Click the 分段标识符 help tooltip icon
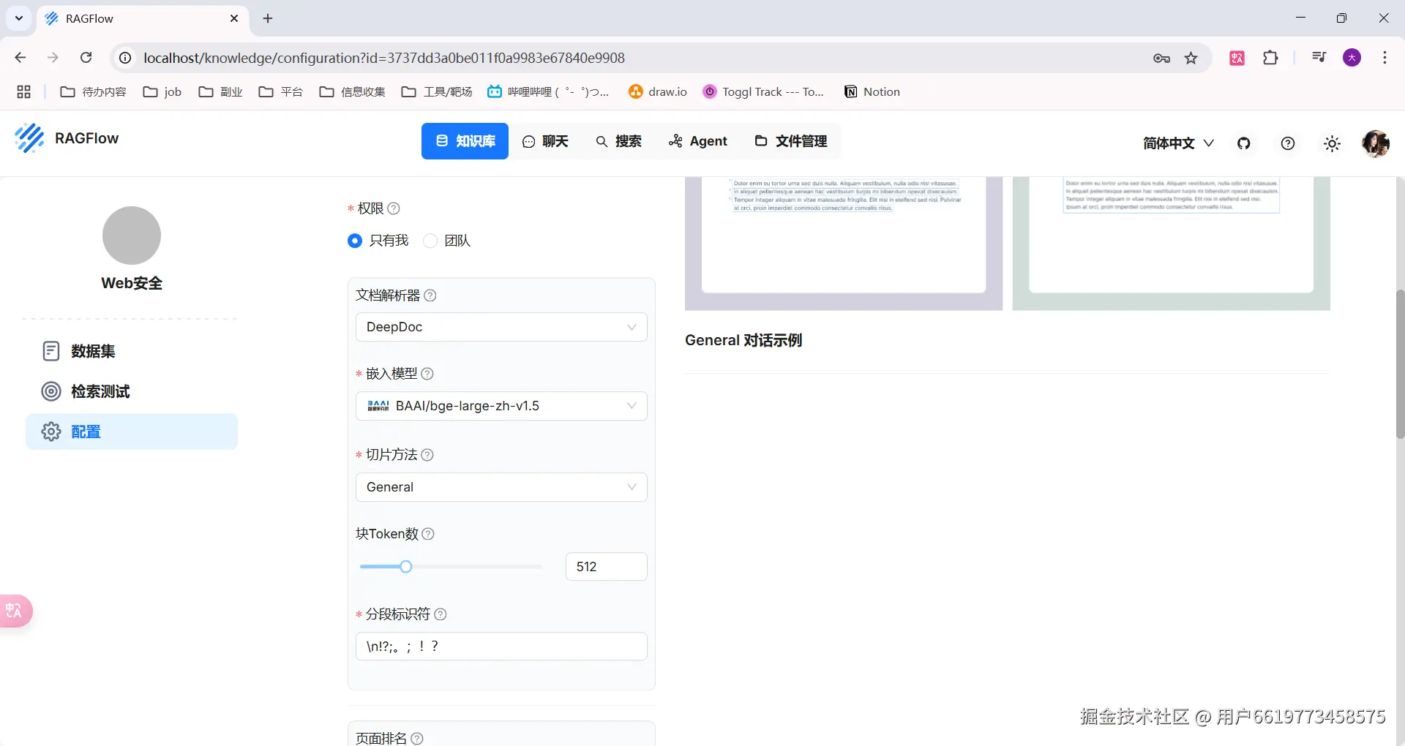Image resolution: width=1405 pixels, height=746 pixels. (x=441, y=614)
